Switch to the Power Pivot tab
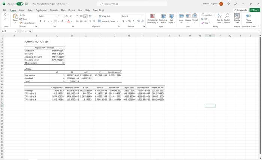The width and height of the screenshot is (262, 160). (98, 10)
